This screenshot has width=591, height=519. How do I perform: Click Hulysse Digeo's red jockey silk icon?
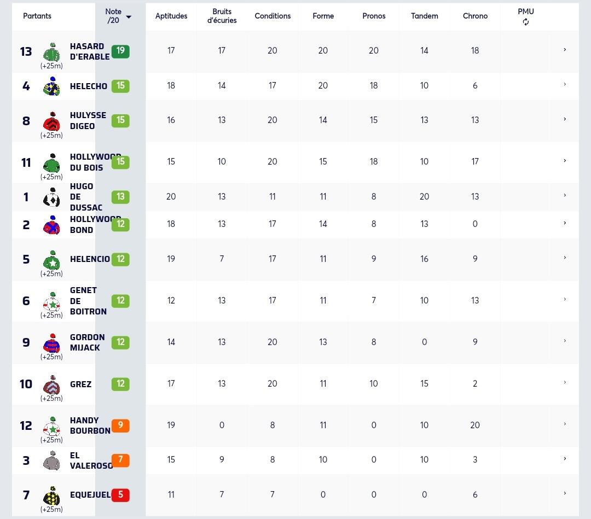52,121
